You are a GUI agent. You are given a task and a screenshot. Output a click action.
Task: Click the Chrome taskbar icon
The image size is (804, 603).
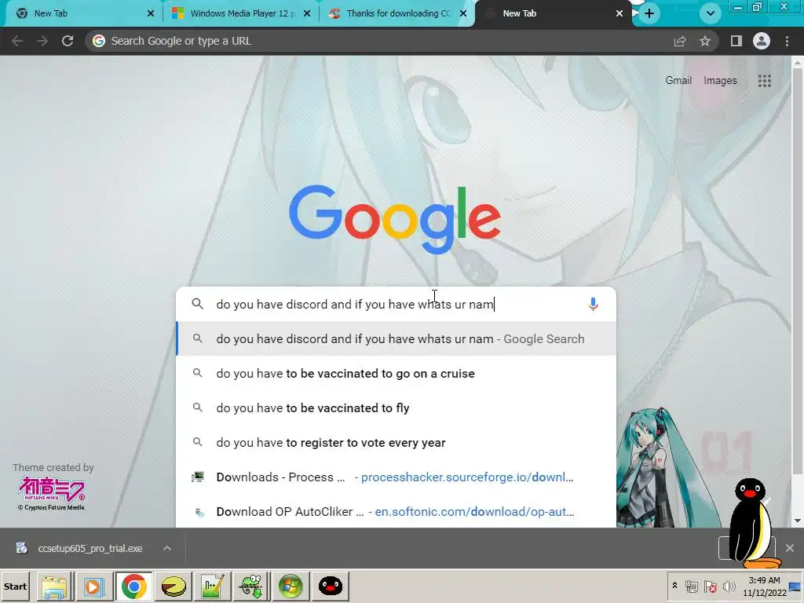point(133,586)
